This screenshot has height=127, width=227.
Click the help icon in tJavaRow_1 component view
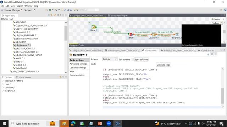click(x=208, y=54)
